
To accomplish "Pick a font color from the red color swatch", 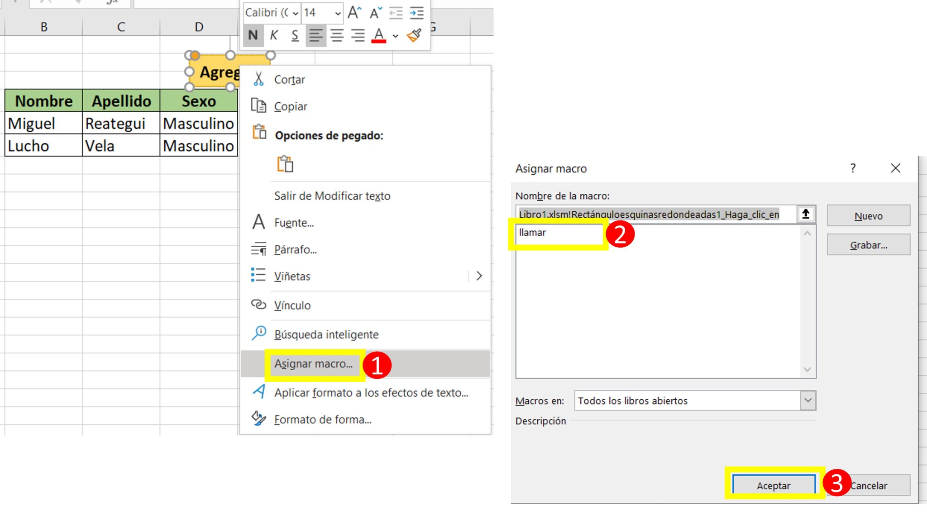I will click(x=379, y=35).
